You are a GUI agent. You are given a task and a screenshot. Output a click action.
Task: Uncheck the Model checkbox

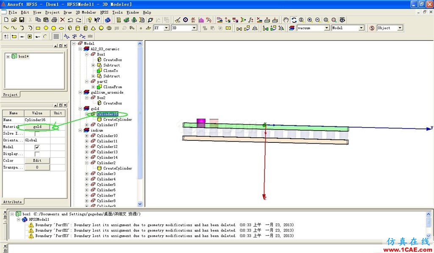coord(37,147)
